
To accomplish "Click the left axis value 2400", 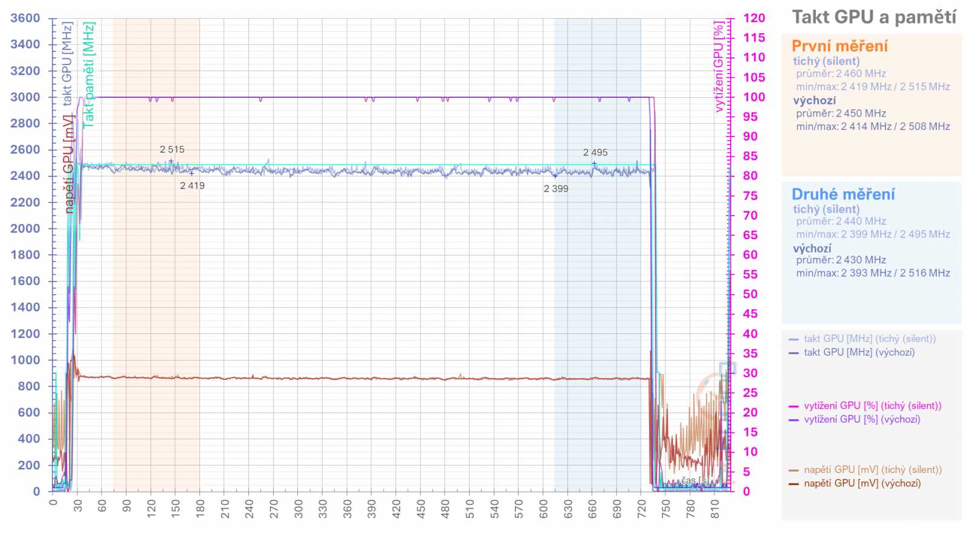I will click(25, 176).
